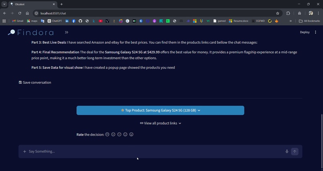
Task: Save the conversation
Action: tap(35, 82)
